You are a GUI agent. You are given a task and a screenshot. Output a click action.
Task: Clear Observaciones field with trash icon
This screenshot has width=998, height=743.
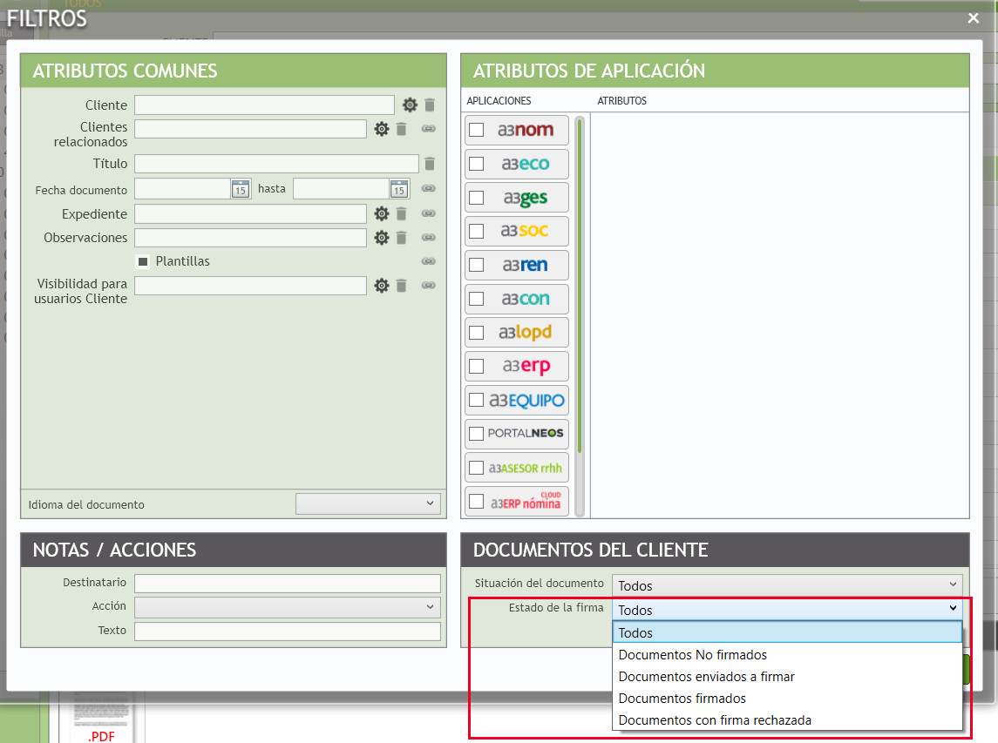pyautogui.click(x=401, y=238)
